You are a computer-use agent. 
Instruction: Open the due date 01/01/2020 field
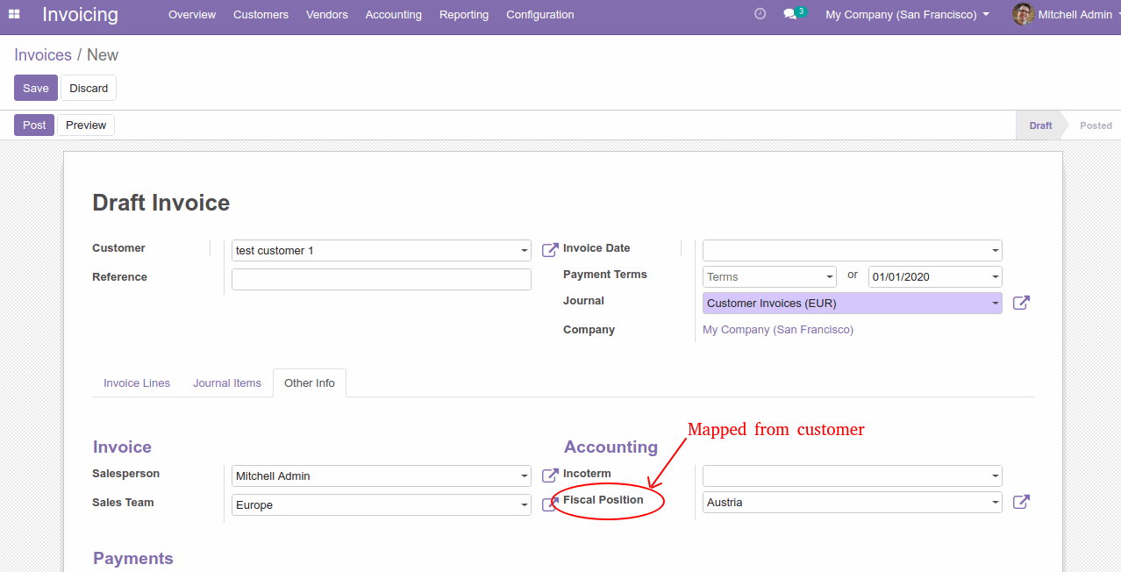(935, 277)
